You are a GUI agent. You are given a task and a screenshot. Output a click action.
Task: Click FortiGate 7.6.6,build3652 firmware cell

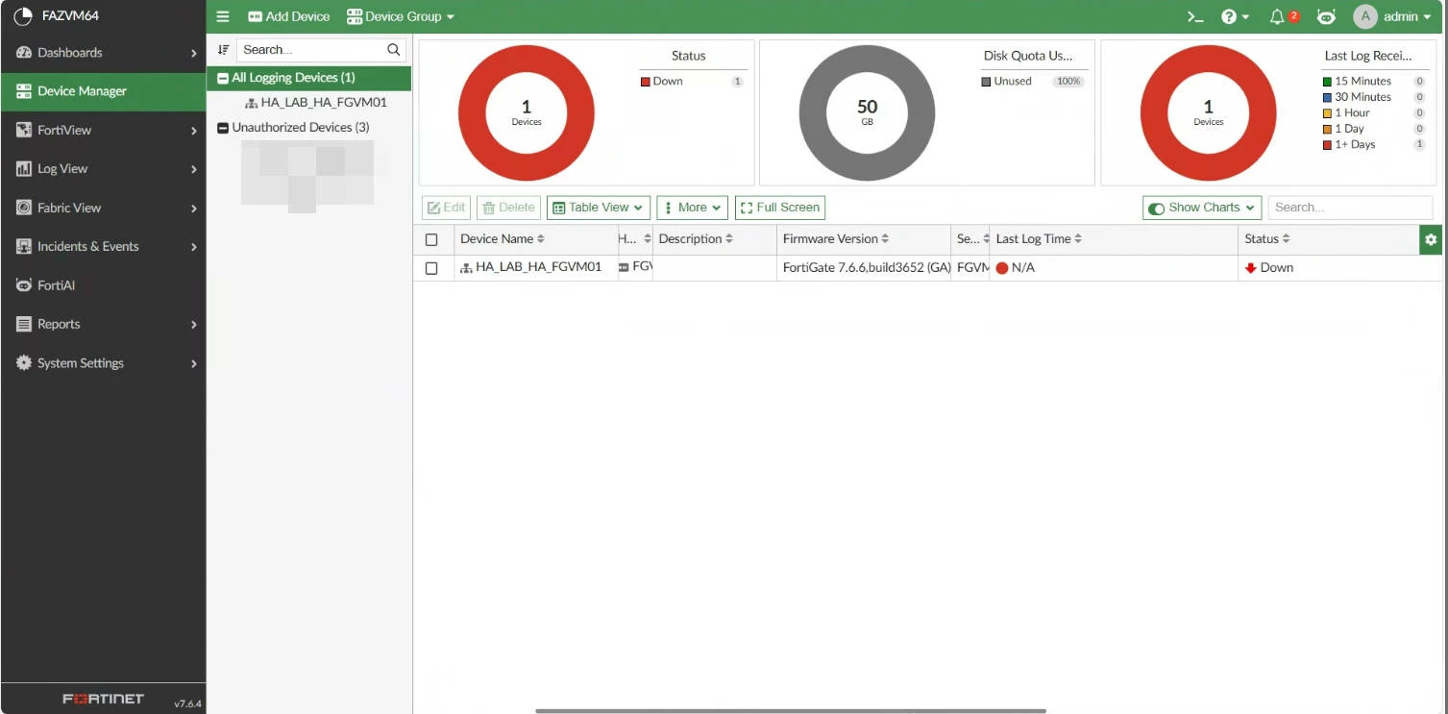pos(864,268)
